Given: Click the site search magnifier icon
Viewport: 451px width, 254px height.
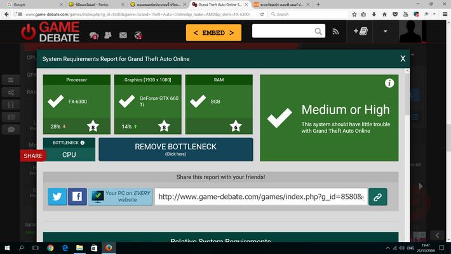Looking at the screenshot, I should pyautogui.click(x=318, y=31).
